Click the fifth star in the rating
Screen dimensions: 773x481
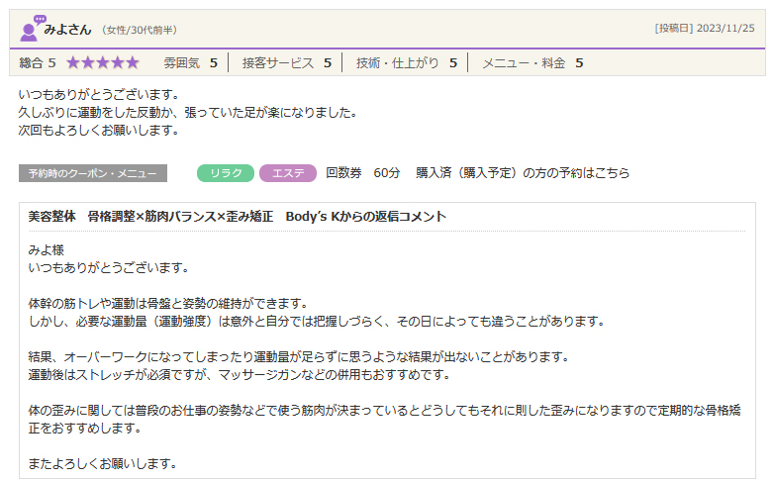(133, 62)
